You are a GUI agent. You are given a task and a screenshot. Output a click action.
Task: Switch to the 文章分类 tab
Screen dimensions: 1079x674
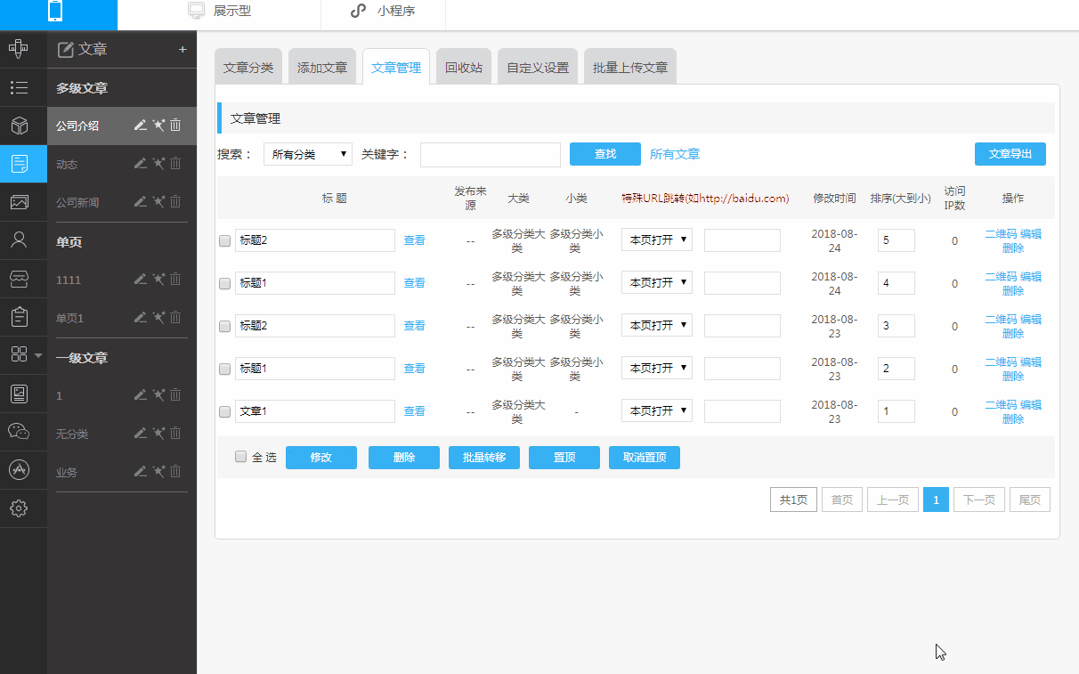click(x=248, y=67)
